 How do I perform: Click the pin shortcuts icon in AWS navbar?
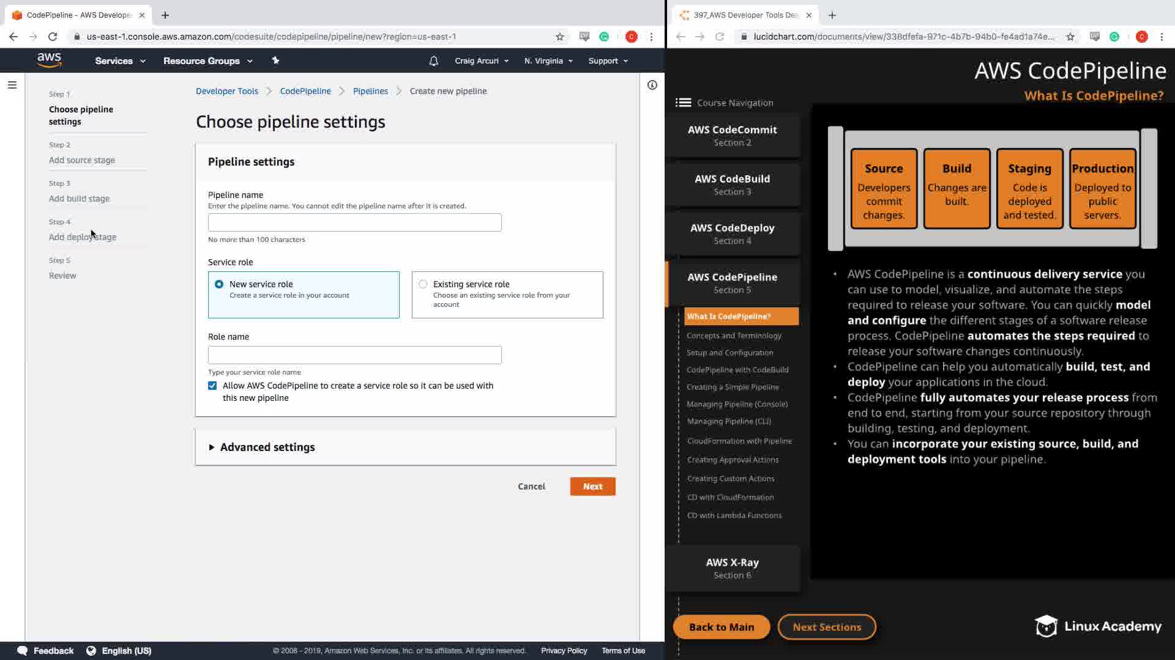275,61
